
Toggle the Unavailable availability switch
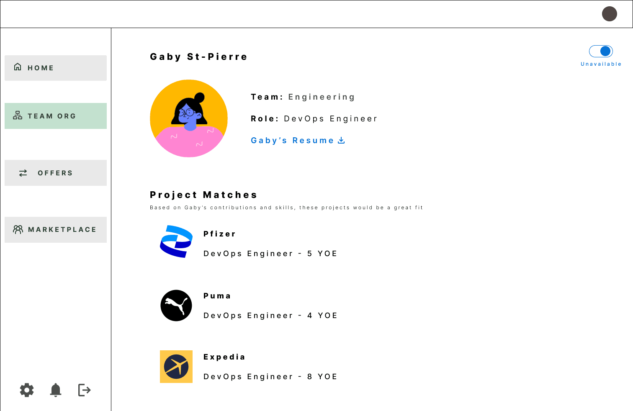pyautogui.click(x=601, y=51)
